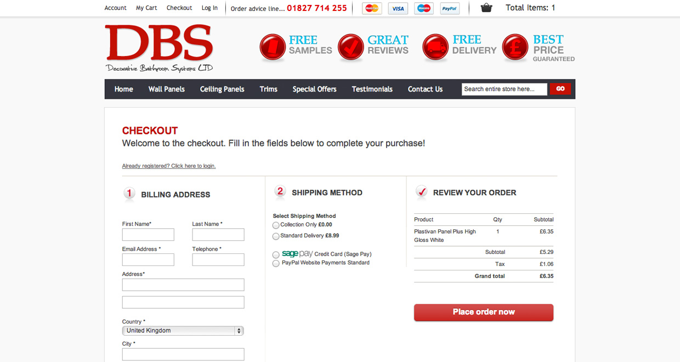Click the Maestro card icon
This screenshot has height=362, width=680.
tap(423, 8)
